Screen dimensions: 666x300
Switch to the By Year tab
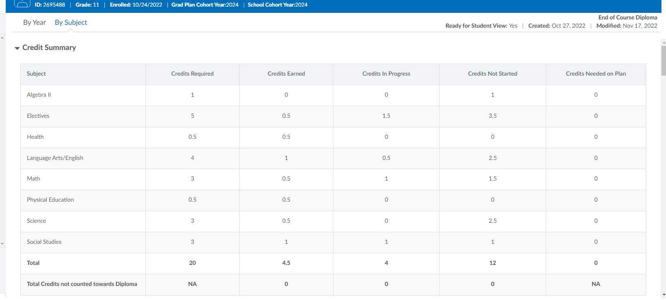[34, 22]
